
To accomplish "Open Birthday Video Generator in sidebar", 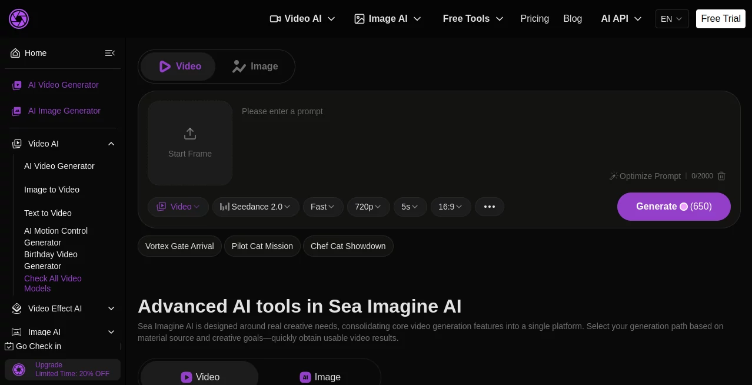I will click(x=51, y=260).
